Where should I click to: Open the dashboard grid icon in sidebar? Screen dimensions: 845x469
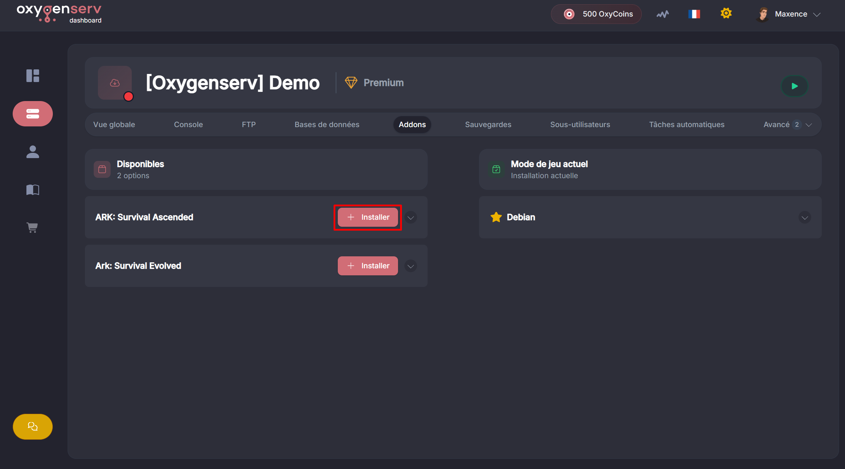point(33,76)
